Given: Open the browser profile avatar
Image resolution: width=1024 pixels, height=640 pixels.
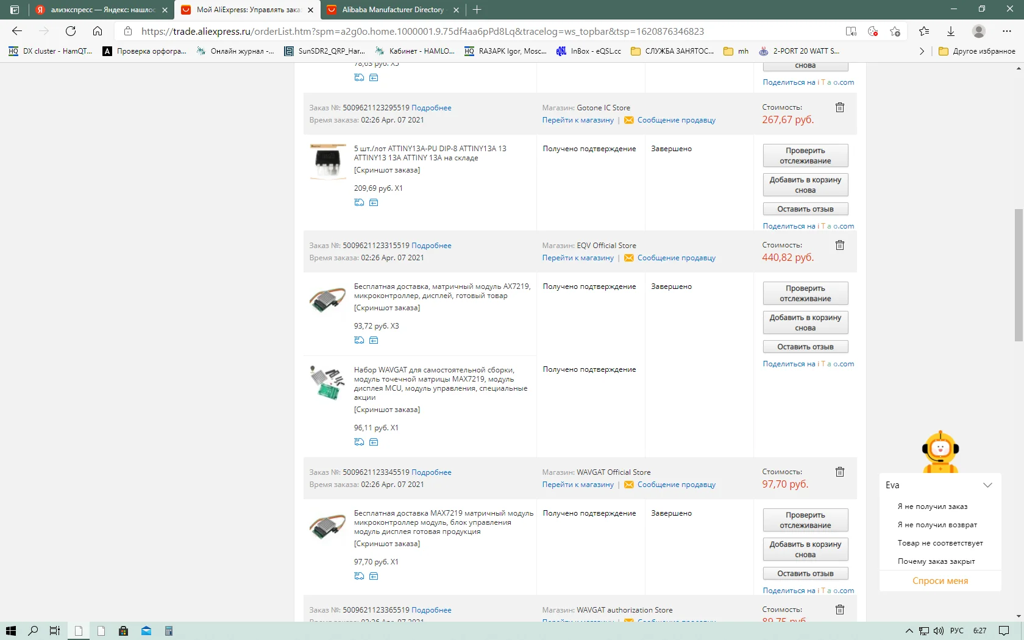Looking at the screenshot, I should [x=979, y=31].
